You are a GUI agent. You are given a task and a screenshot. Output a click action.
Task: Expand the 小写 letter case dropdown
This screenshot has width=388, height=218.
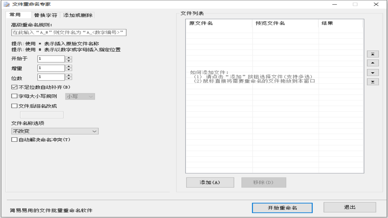pyautogui.click(x=80, y=97)
